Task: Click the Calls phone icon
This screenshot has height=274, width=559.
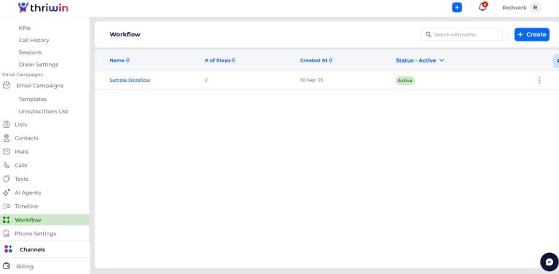Action: (7, 165)
